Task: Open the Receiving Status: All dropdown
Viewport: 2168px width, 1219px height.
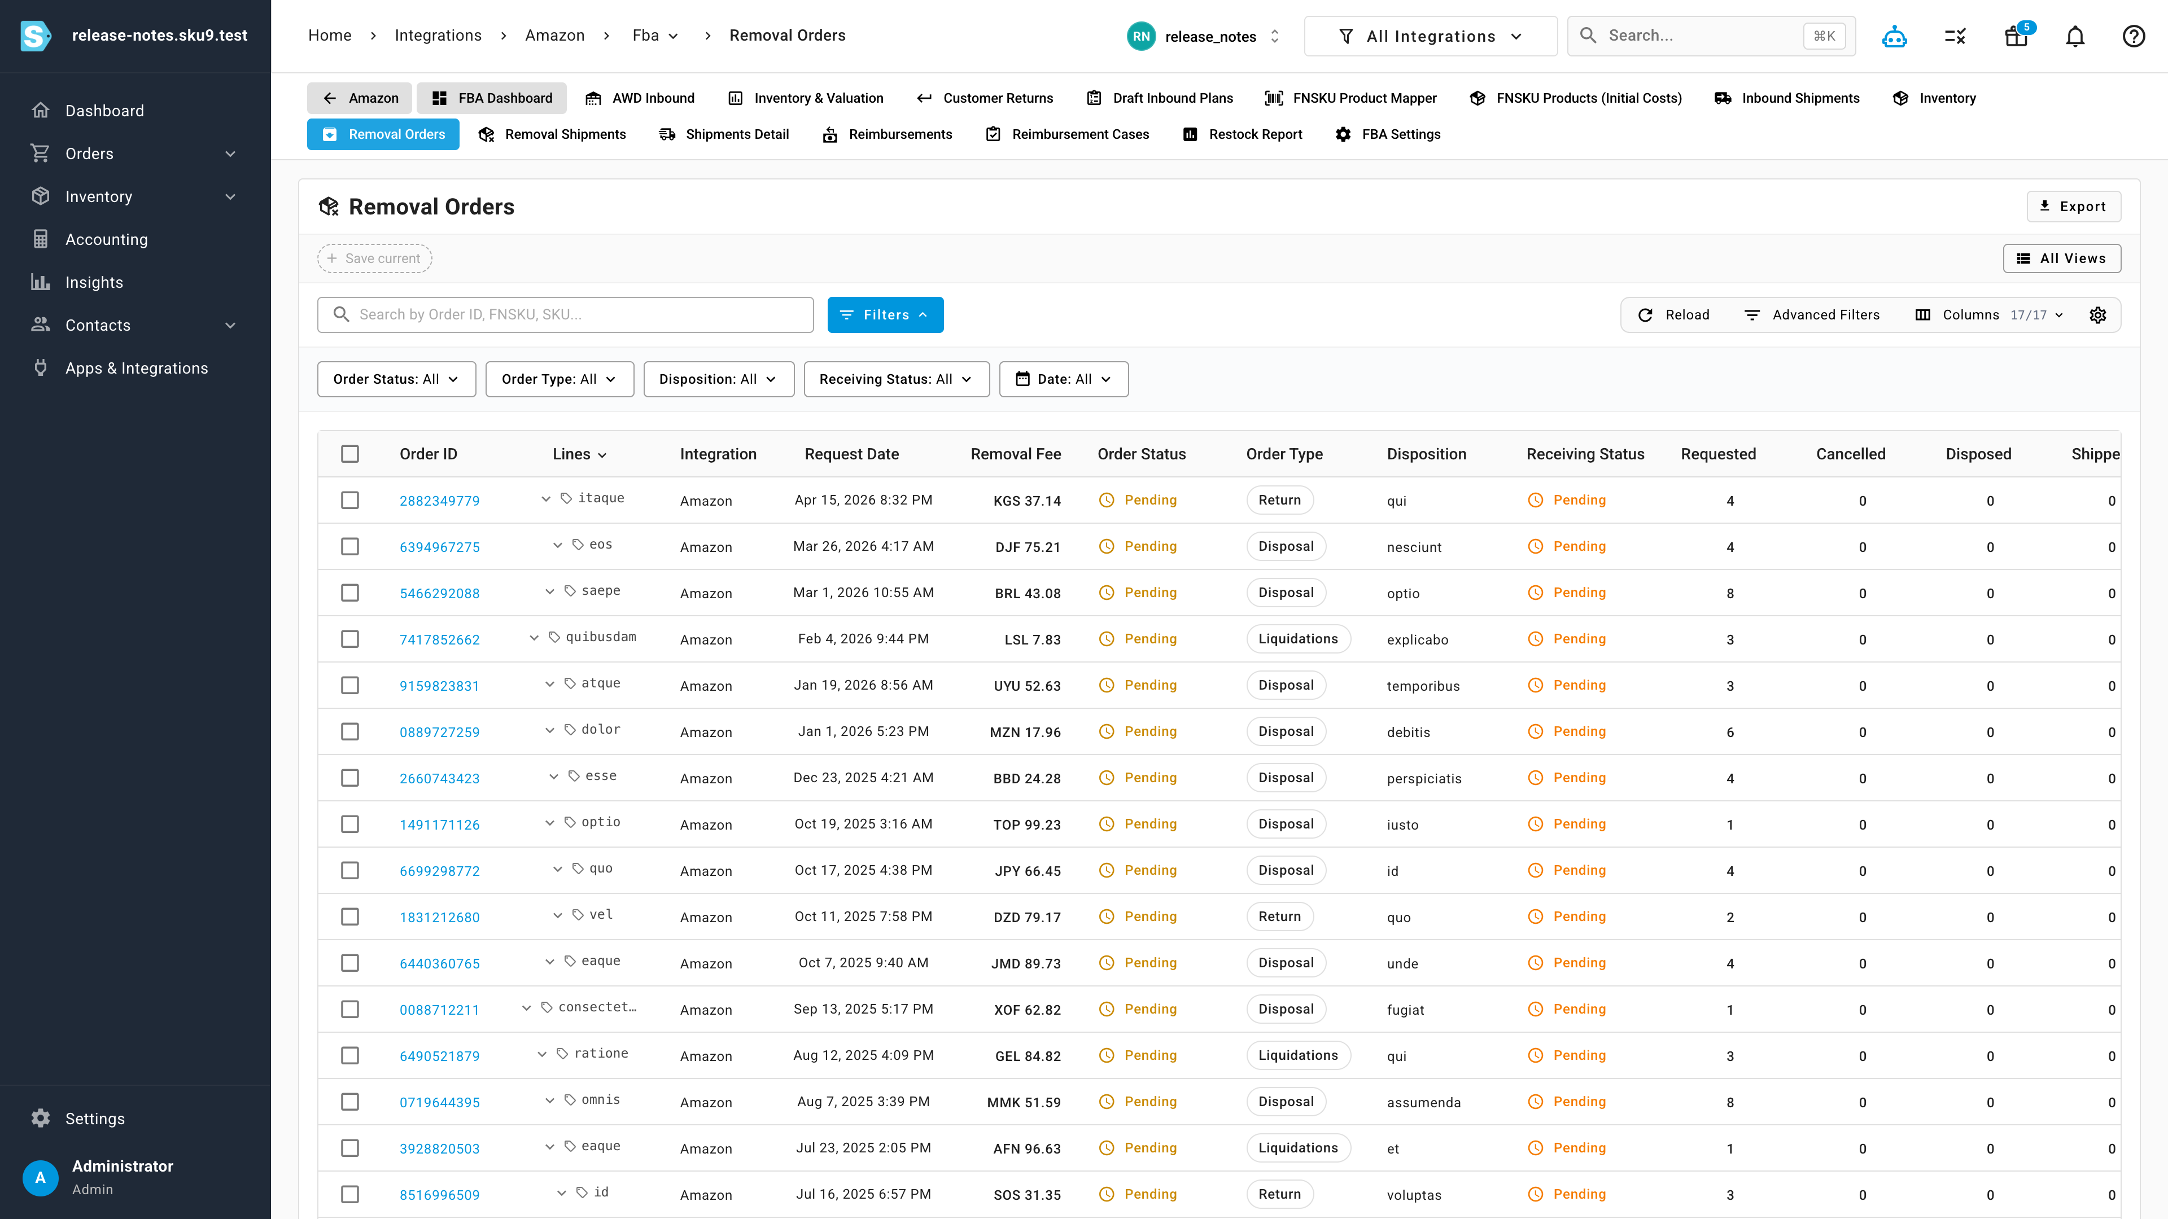Action: (897, 379)
